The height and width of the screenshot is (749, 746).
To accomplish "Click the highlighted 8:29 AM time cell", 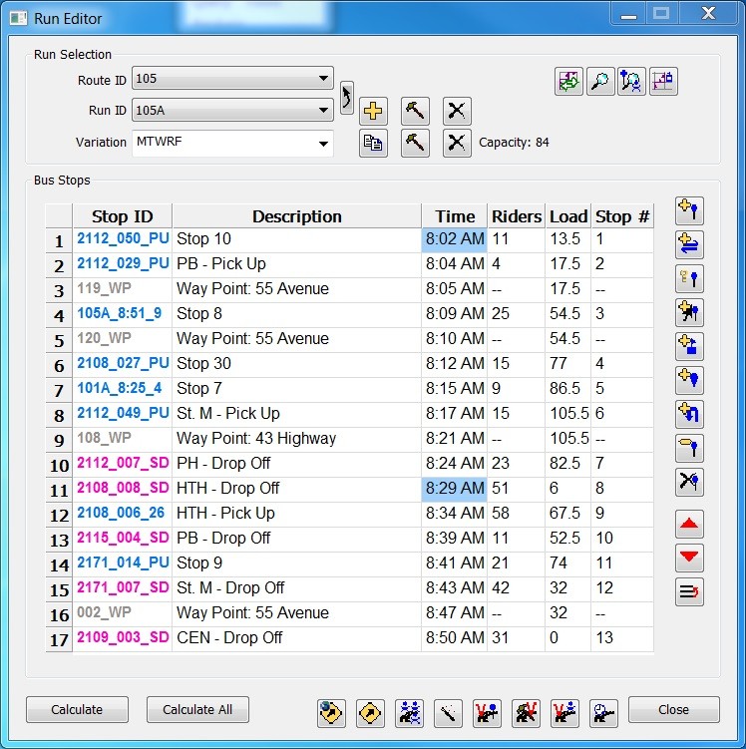I will click(454, 488).
